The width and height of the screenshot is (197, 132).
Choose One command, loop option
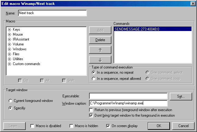click(x=147, y=79)
